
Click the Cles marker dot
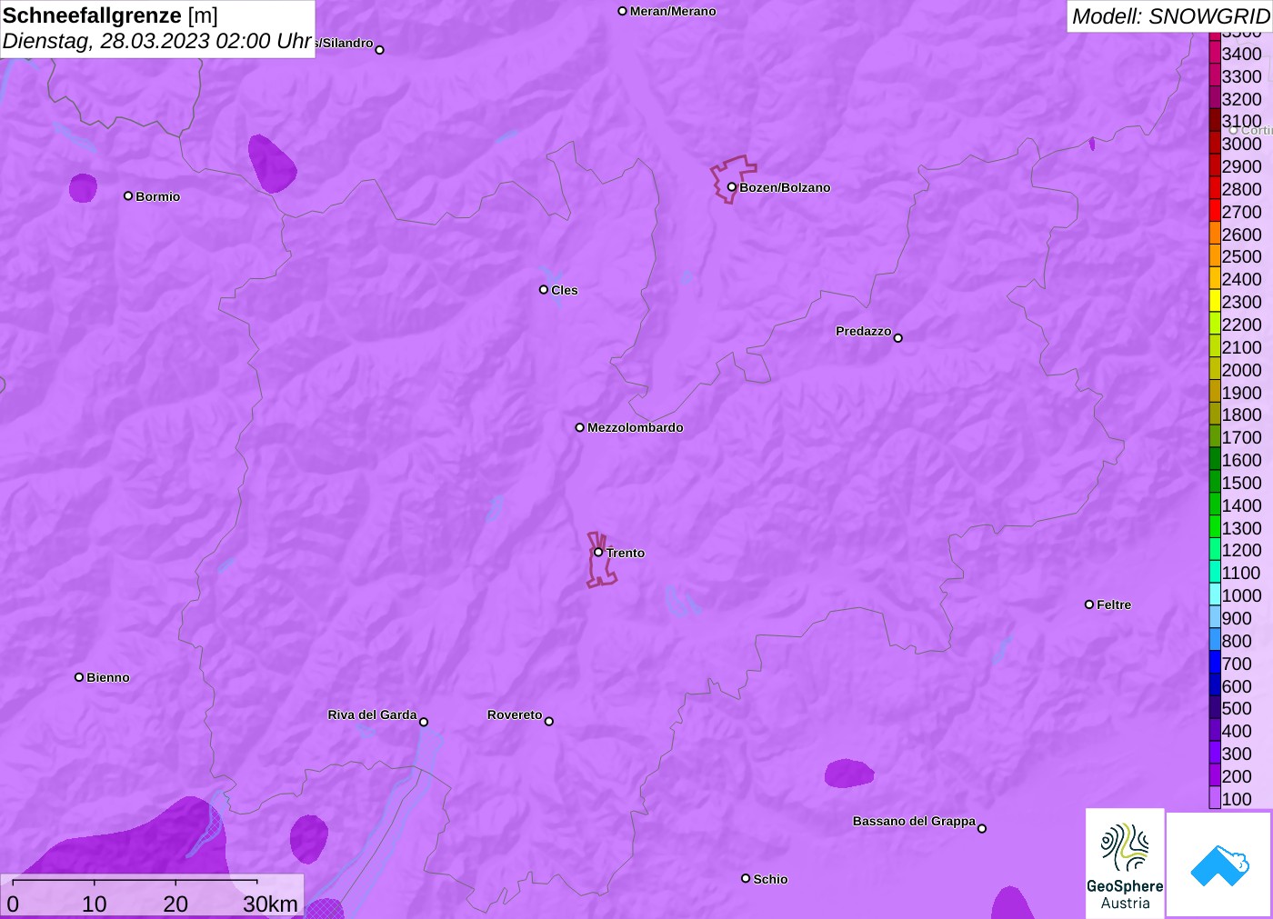click(544, 290)
